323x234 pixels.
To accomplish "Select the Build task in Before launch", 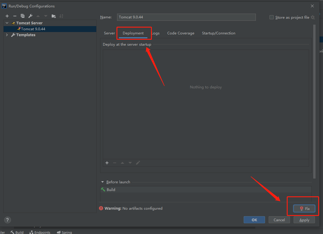I will [x=206, y=190].
